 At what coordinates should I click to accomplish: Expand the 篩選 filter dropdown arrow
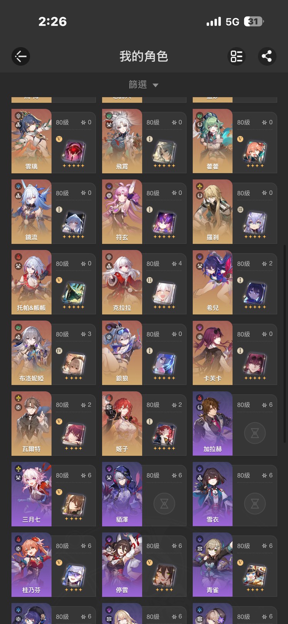156,85
